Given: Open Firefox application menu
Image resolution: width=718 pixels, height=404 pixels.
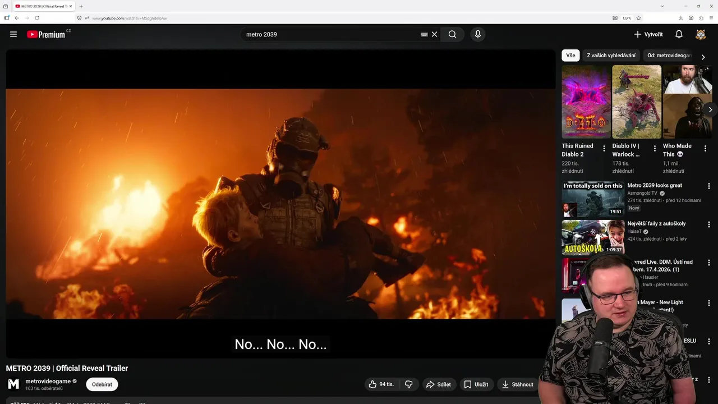Looking at the screenshot, I should 711,18.
